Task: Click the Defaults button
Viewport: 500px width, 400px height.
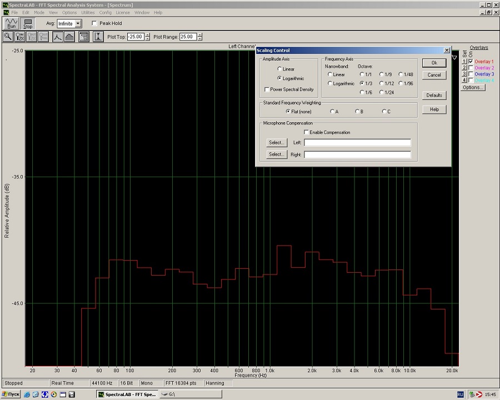Action: [434, 95]
